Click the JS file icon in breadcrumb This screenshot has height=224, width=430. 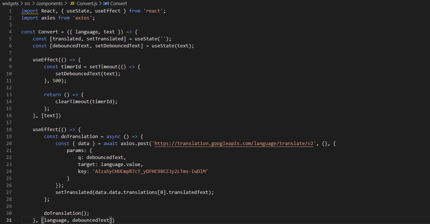72,4
